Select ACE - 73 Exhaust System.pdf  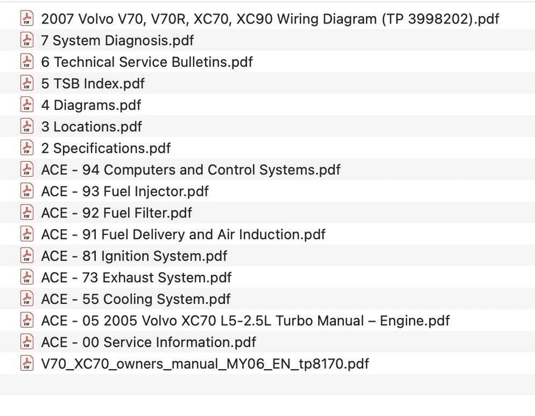coord(136,278)
